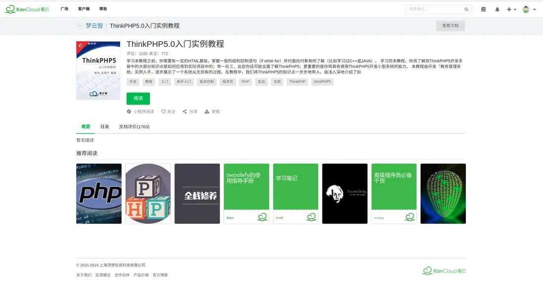Click the small avatar beside 梦云智 breadcrumb
543x289 pixels.
(80, 26)
